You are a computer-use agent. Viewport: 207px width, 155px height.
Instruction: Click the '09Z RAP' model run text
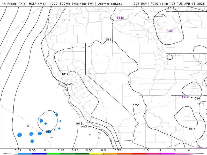point(140,4)
